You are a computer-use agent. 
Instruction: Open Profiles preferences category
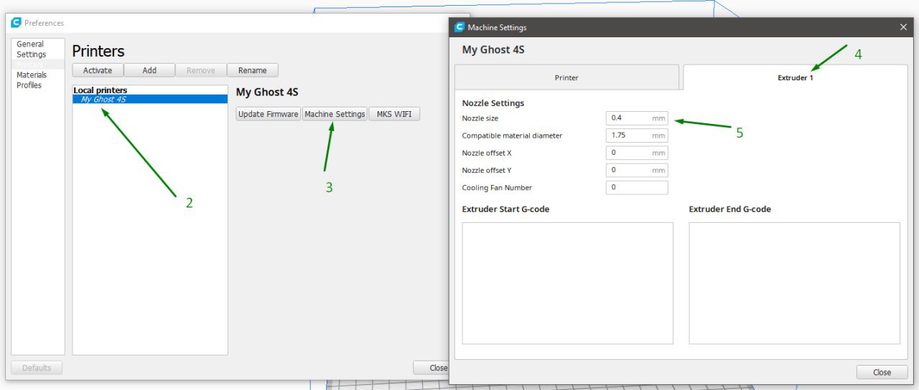coord(29,85)
